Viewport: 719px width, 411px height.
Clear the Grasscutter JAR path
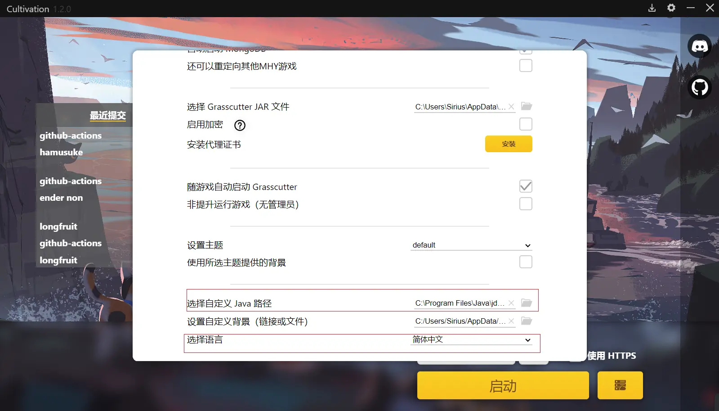click(x=511, y=107)
